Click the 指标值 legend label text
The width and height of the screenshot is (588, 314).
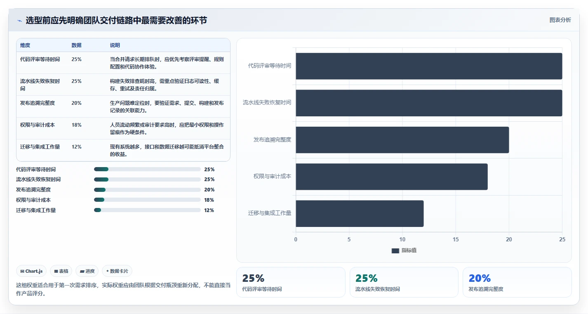[x=409, y=250]
